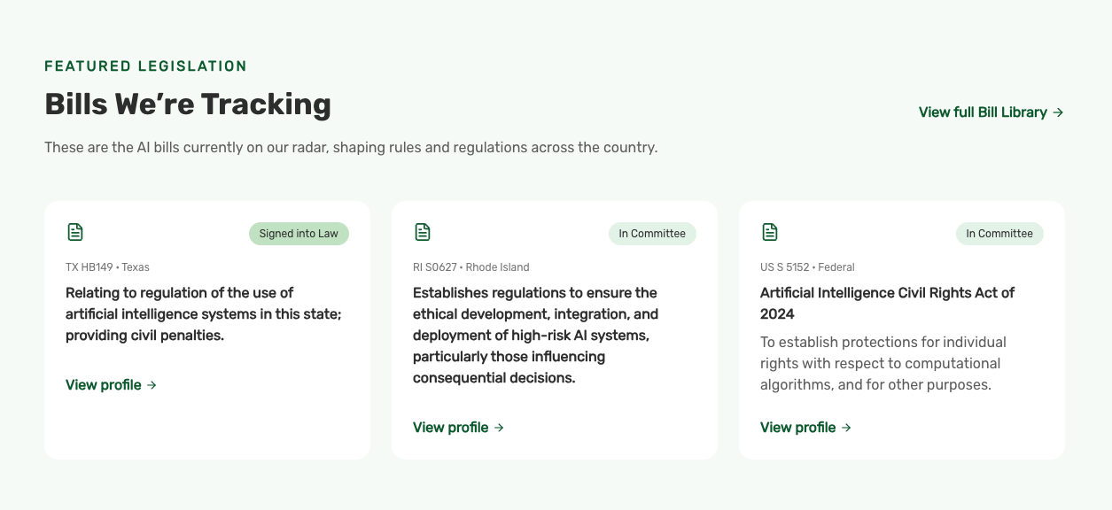1112x510 pixels.
Task: Click the Rhode Island bill title on high-risk AI systems
Action: [536, 336]
